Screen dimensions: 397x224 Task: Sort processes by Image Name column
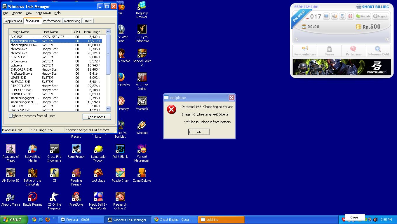tap(24, 32)
